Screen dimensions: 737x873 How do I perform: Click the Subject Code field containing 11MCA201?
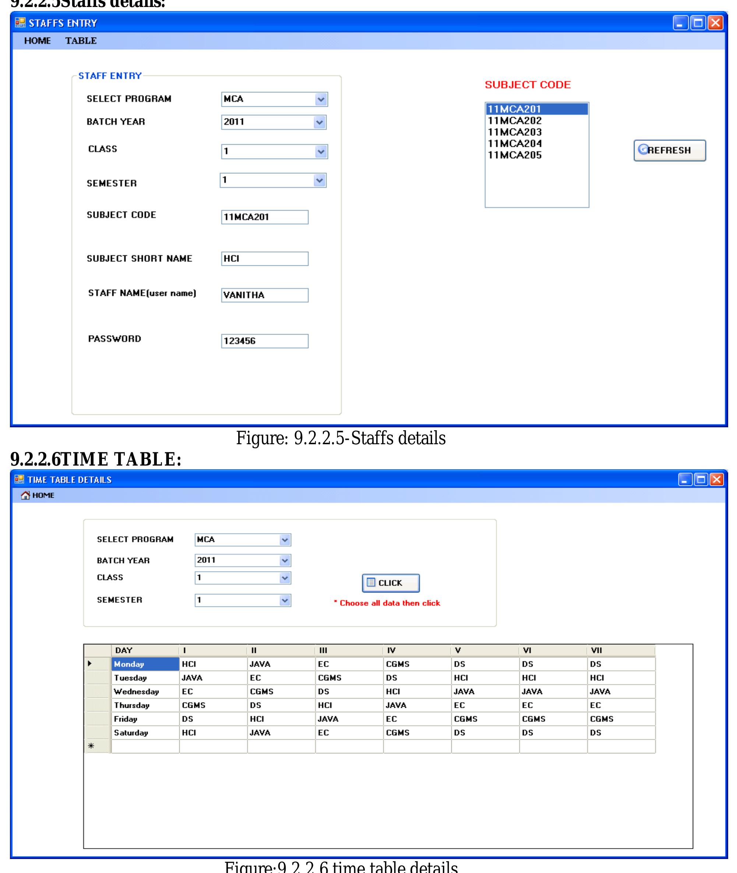tap(265, 217)
